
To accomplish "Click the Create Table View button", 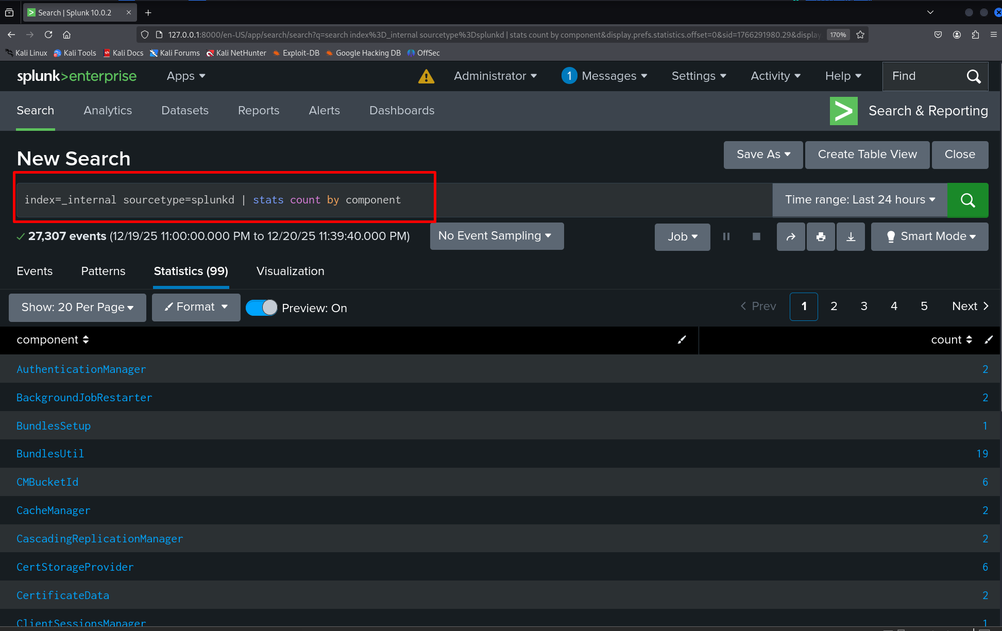I will pos(867,155).
